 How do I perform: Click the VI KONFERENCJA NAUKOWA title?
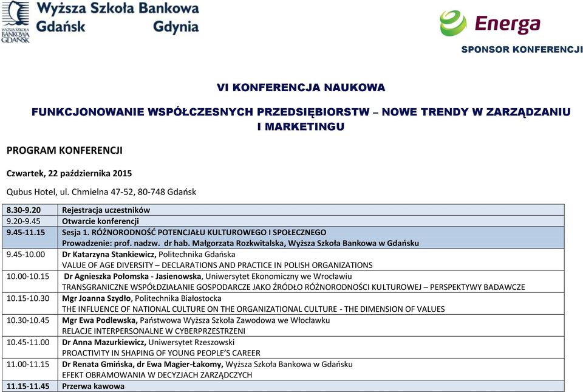[301, 88]
